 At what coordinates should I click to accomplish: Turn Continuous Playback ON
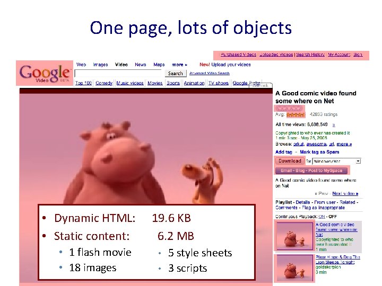pos(322,217)
